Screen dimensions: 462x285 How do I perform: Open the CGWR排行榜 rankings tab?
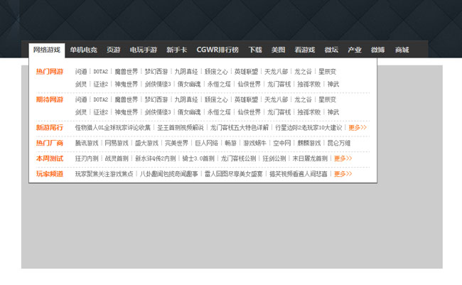(217, 50)
